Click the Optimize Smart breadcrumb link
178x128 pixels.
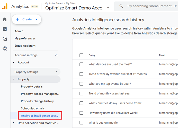tap(54, 3)
